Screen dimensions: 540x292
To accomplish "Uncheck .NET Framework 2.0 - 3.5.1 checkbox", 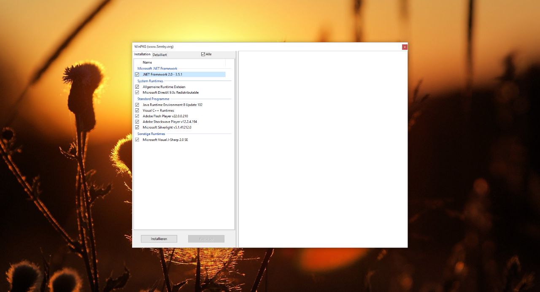I will pos(137,74).
